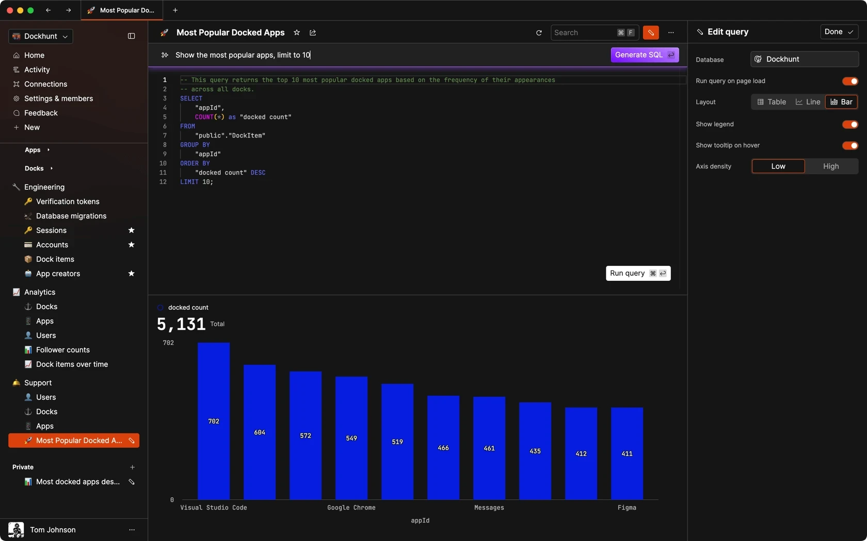Open the Dockhunt workspace dropdown
Viewport: 867px width, 541px height.
[x=40, y=36]
